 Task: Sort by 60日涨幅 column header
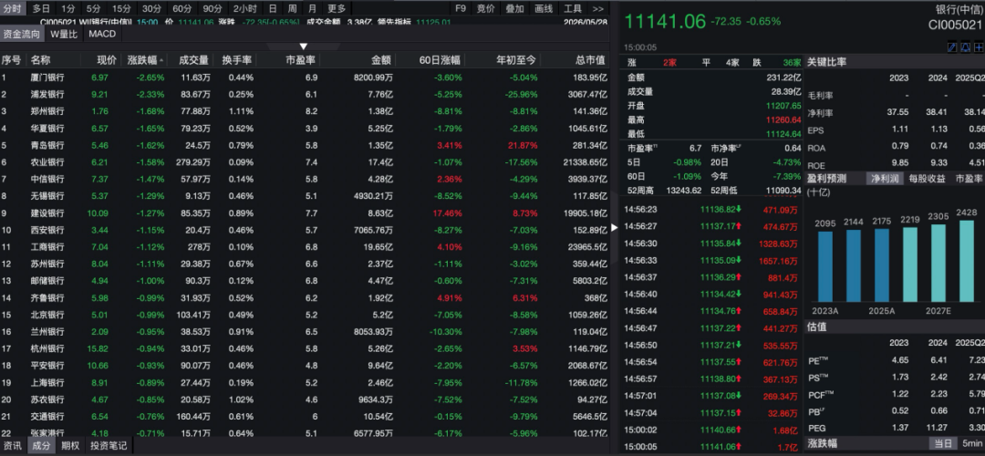441,60
